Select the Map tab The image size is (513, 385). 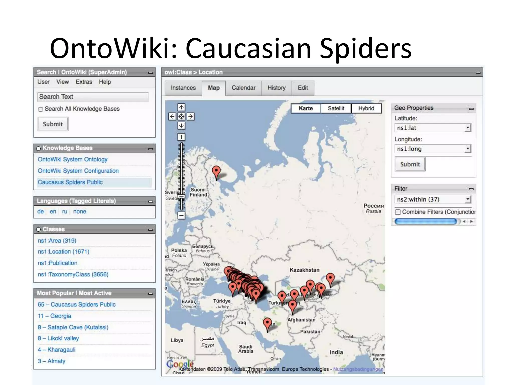click(214, 88)
